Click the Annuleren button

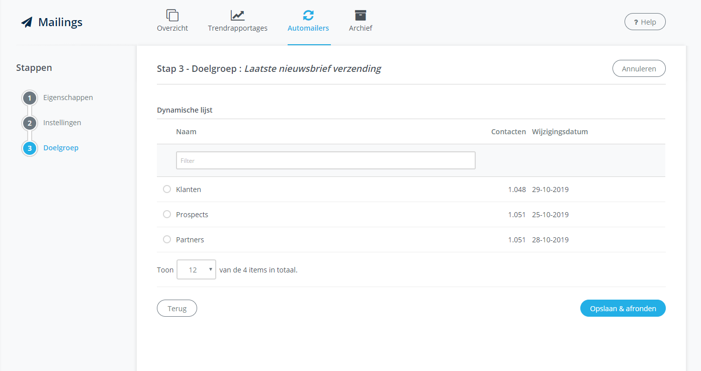[639, 68]
